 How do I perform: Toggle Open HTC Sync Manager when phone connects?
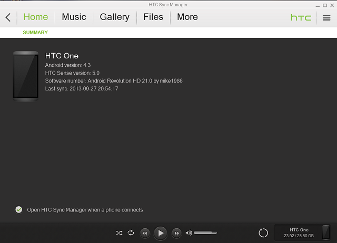tap(19, 210)
